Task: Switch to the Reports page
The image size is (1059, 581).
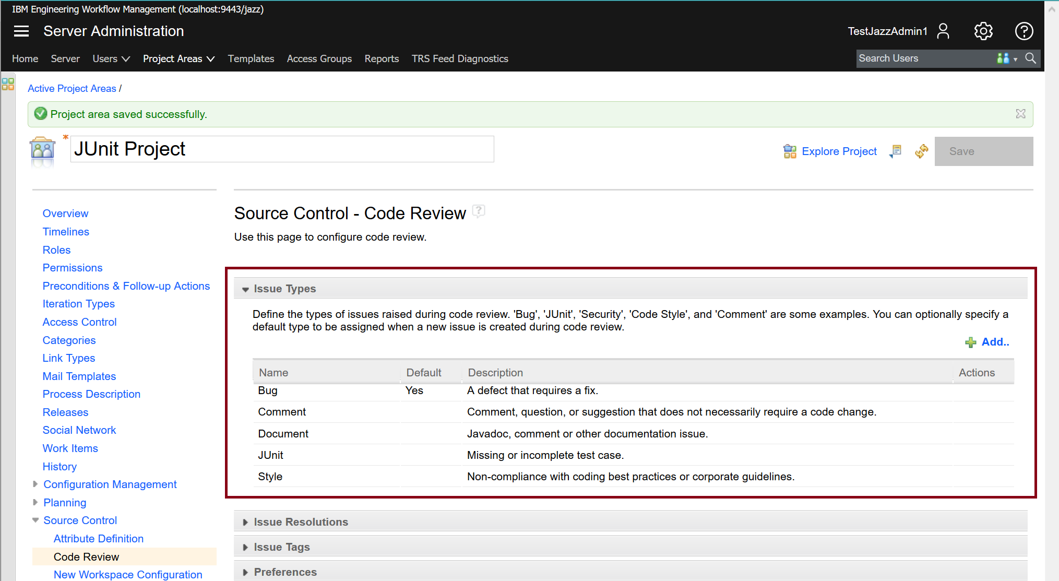Action: point(382,58)
